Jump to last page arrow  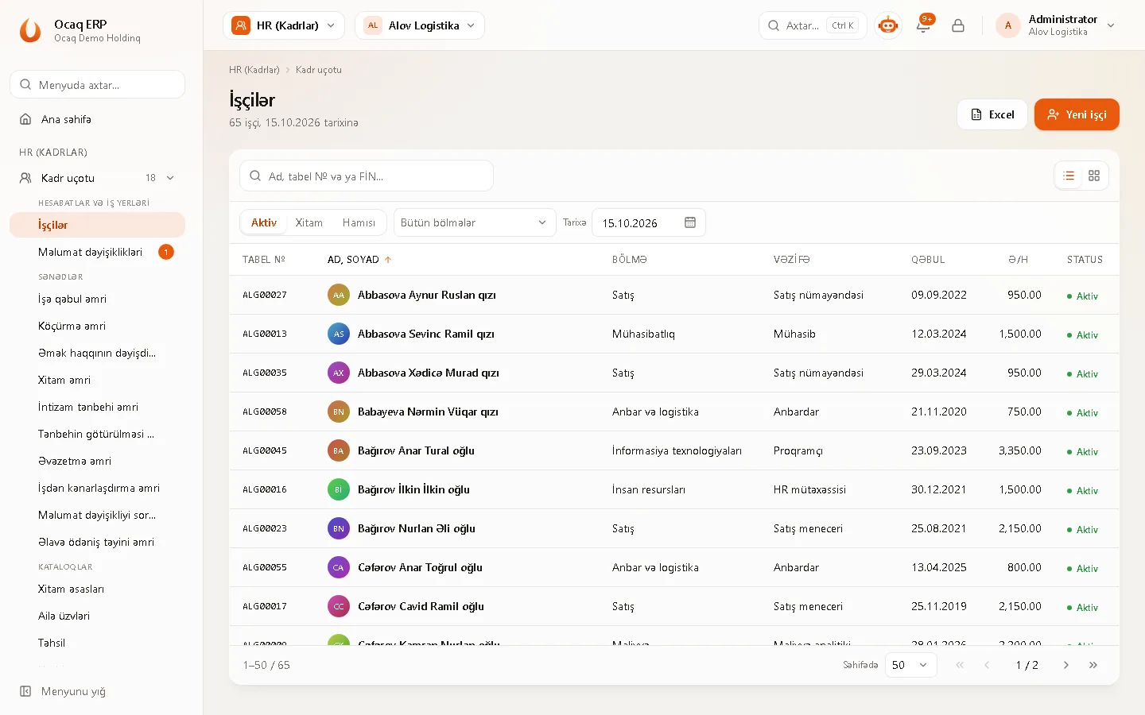tap(1093, 665)
